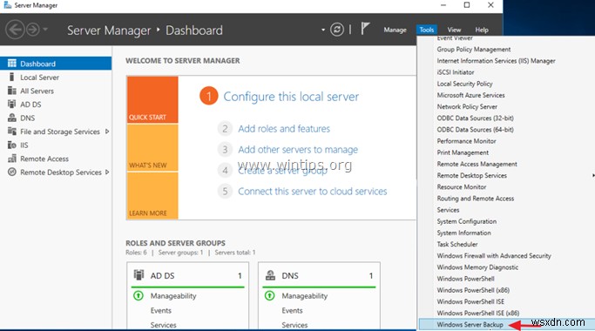Image resolution: width=595 pixels, height=331 pixels.
Task: Click Remote Desktop Services sidebar icon
Action: click(12, 172)
